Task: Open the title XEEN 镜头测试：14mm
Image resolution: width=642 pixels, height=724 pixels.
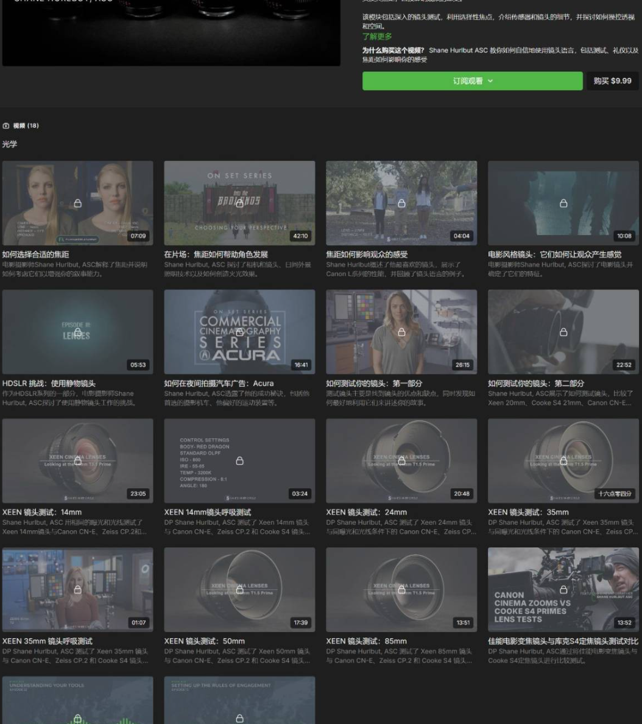Action: [42, 512]
